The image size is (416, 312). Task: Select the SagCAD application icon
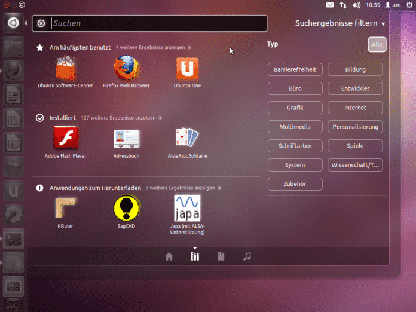(126, 209)
